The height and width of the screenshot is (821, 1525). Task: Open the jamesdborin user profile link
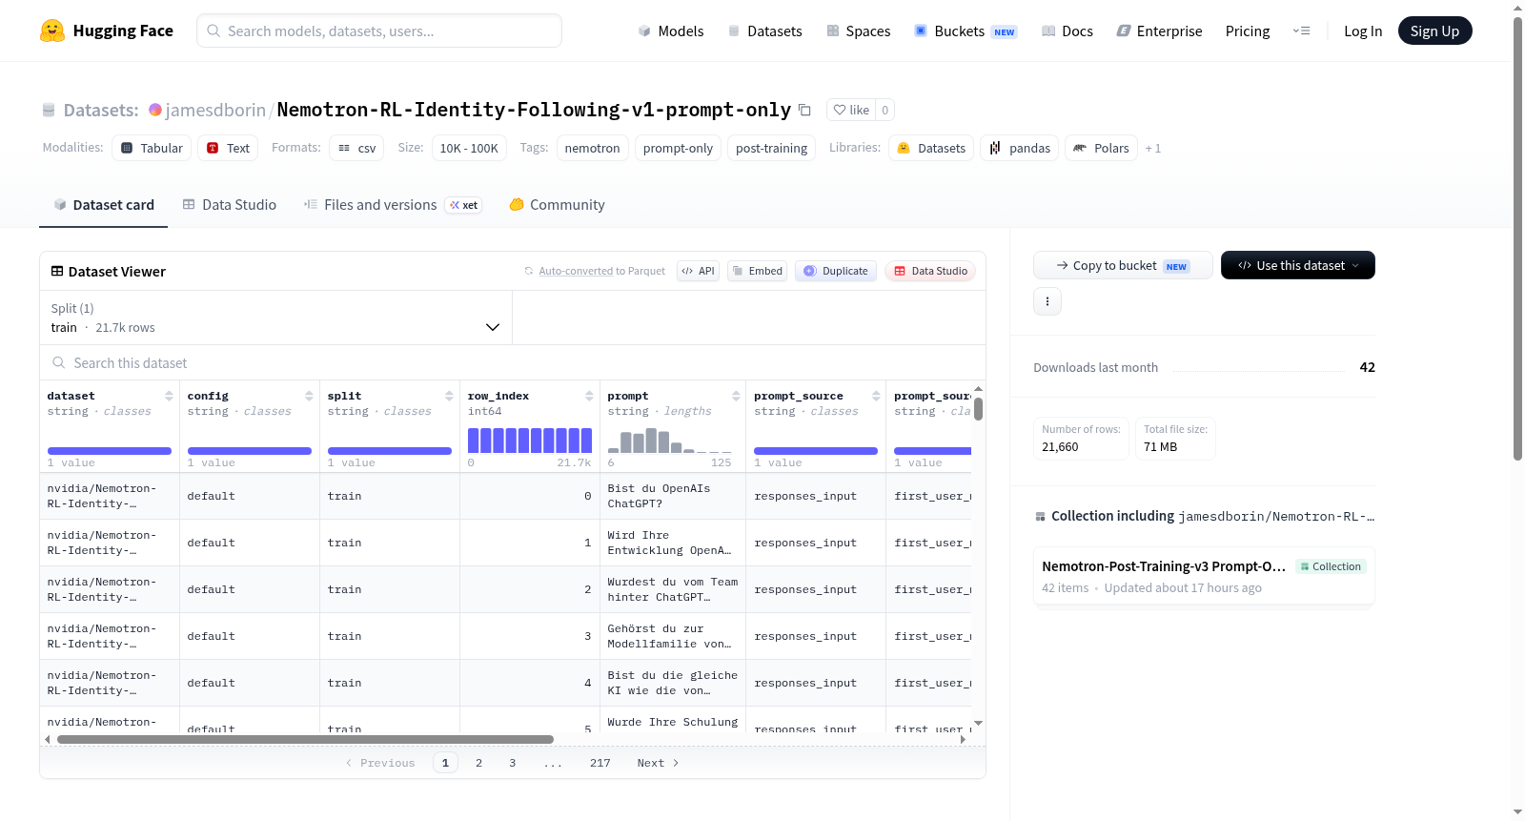[215, 110]
